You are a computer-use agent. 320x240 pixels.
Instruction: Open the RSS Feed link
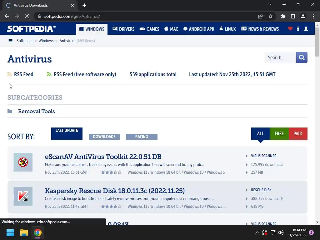coord(24,74)
